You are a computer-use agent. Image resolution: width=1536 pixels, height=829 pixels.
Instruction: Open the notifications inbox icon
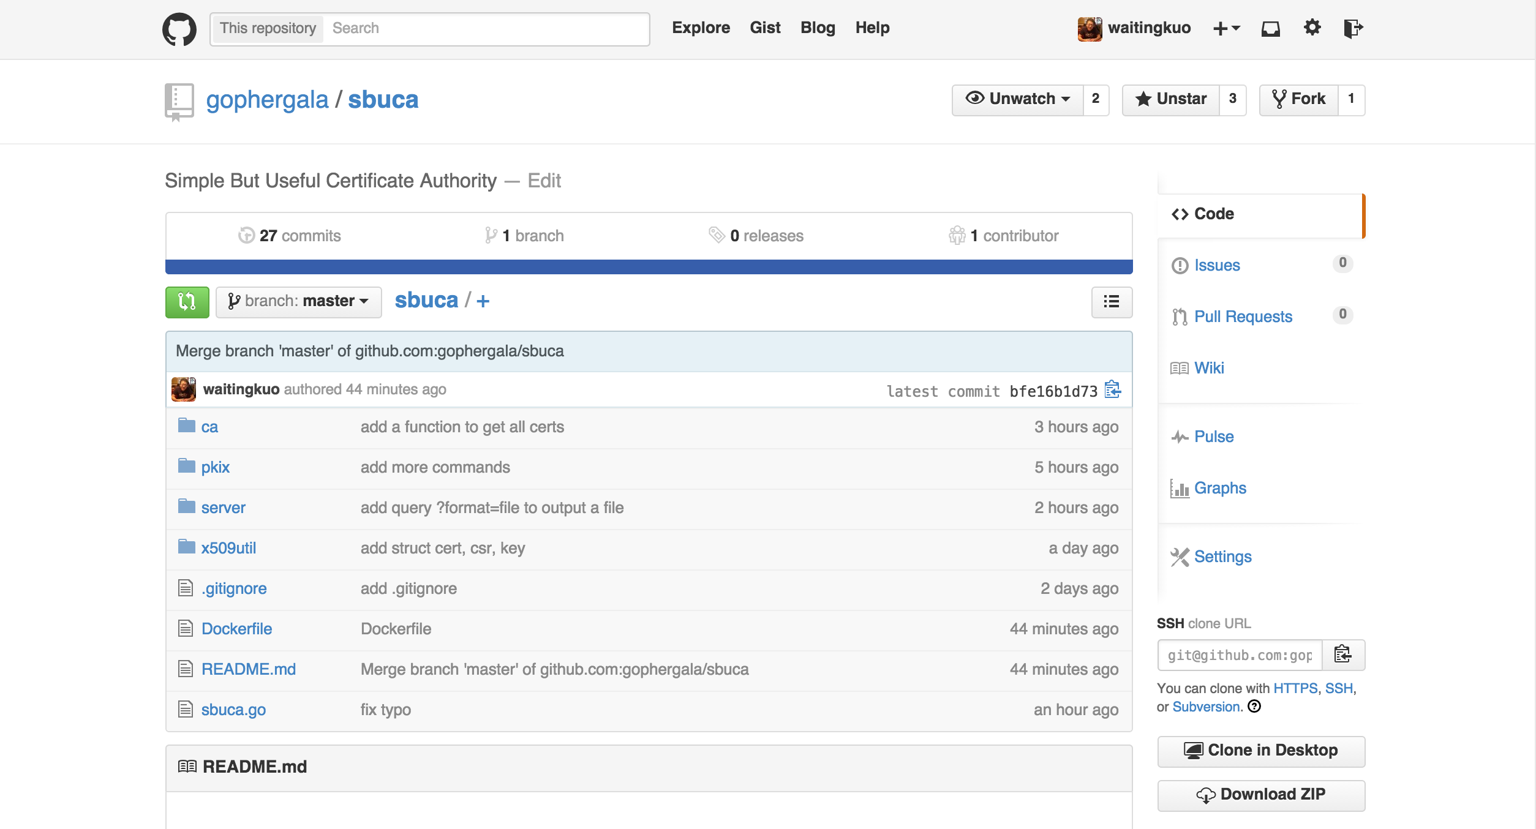click(x=1270, y=28)
